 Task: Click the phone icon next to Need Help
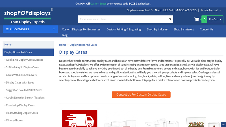point(153,10)
